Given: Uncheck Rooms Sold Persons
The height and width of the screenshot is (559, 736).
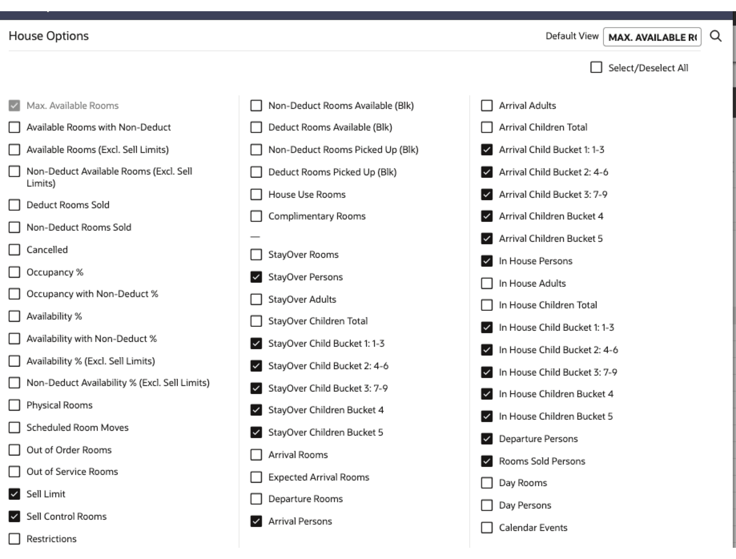Looking at the screenshot, I should (487, 461).
